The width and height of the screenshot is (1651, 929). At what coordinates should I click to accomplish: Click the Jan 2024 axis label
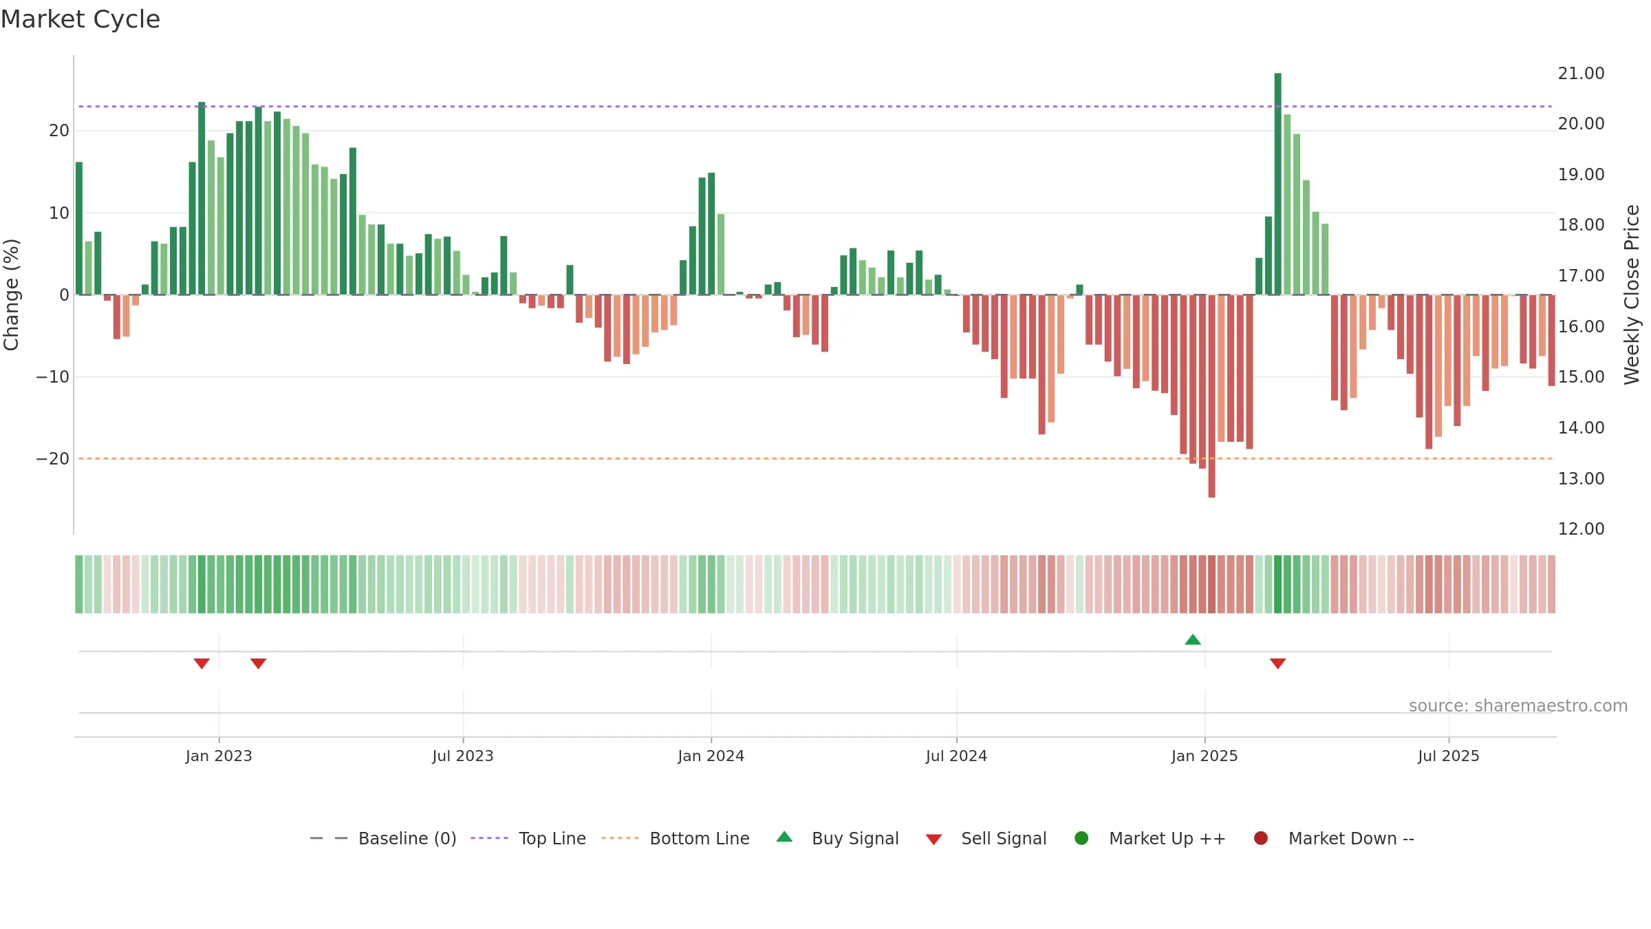(711, 756)
